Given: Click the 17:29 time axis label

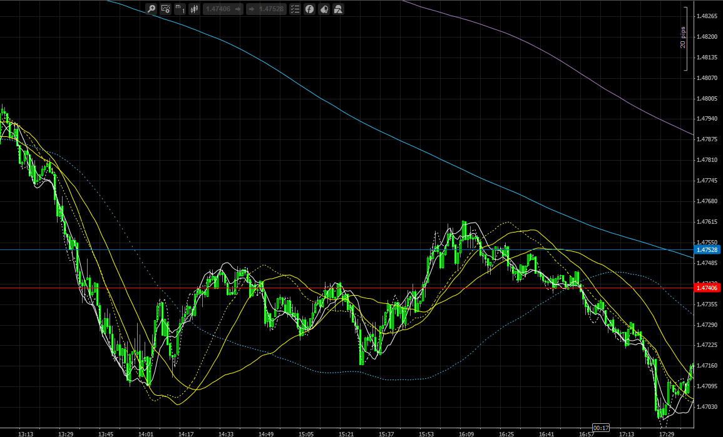Looking at the screenshot, I should pos(667,433).
